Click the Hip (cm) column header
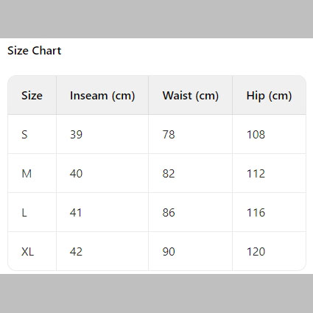The height and width of the screenshot is (313, 313). click(x=269, y=95)
